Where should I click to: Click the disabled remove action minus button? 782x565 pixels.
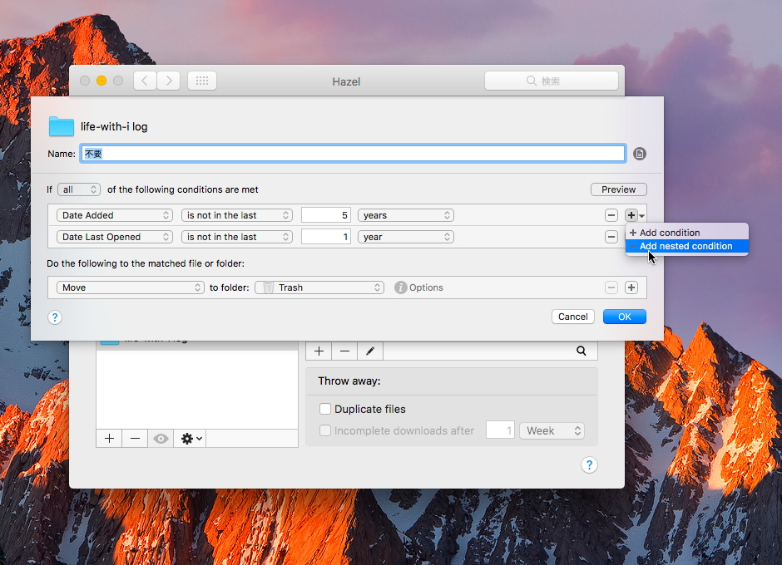click(x=611, y=287)
